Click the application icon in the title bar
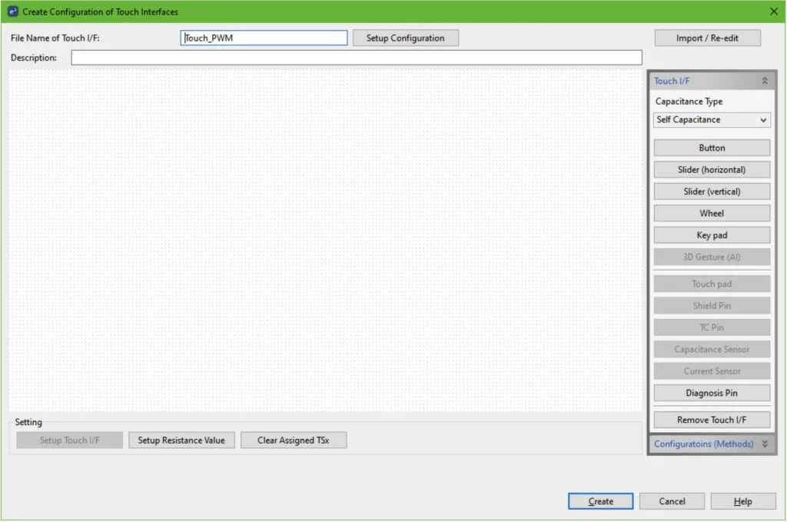Image resolution: width=787 pixels, height=522 pixels. [11, 12]
